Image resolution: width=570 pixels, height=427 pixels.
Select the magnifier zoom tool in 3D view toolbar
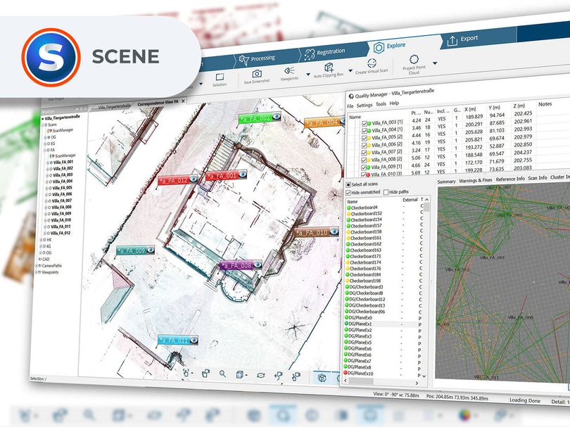click(222, 374)
